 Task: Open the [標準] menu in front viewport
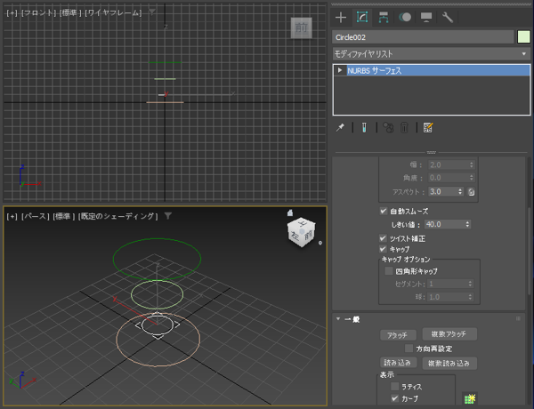[70, 13]
